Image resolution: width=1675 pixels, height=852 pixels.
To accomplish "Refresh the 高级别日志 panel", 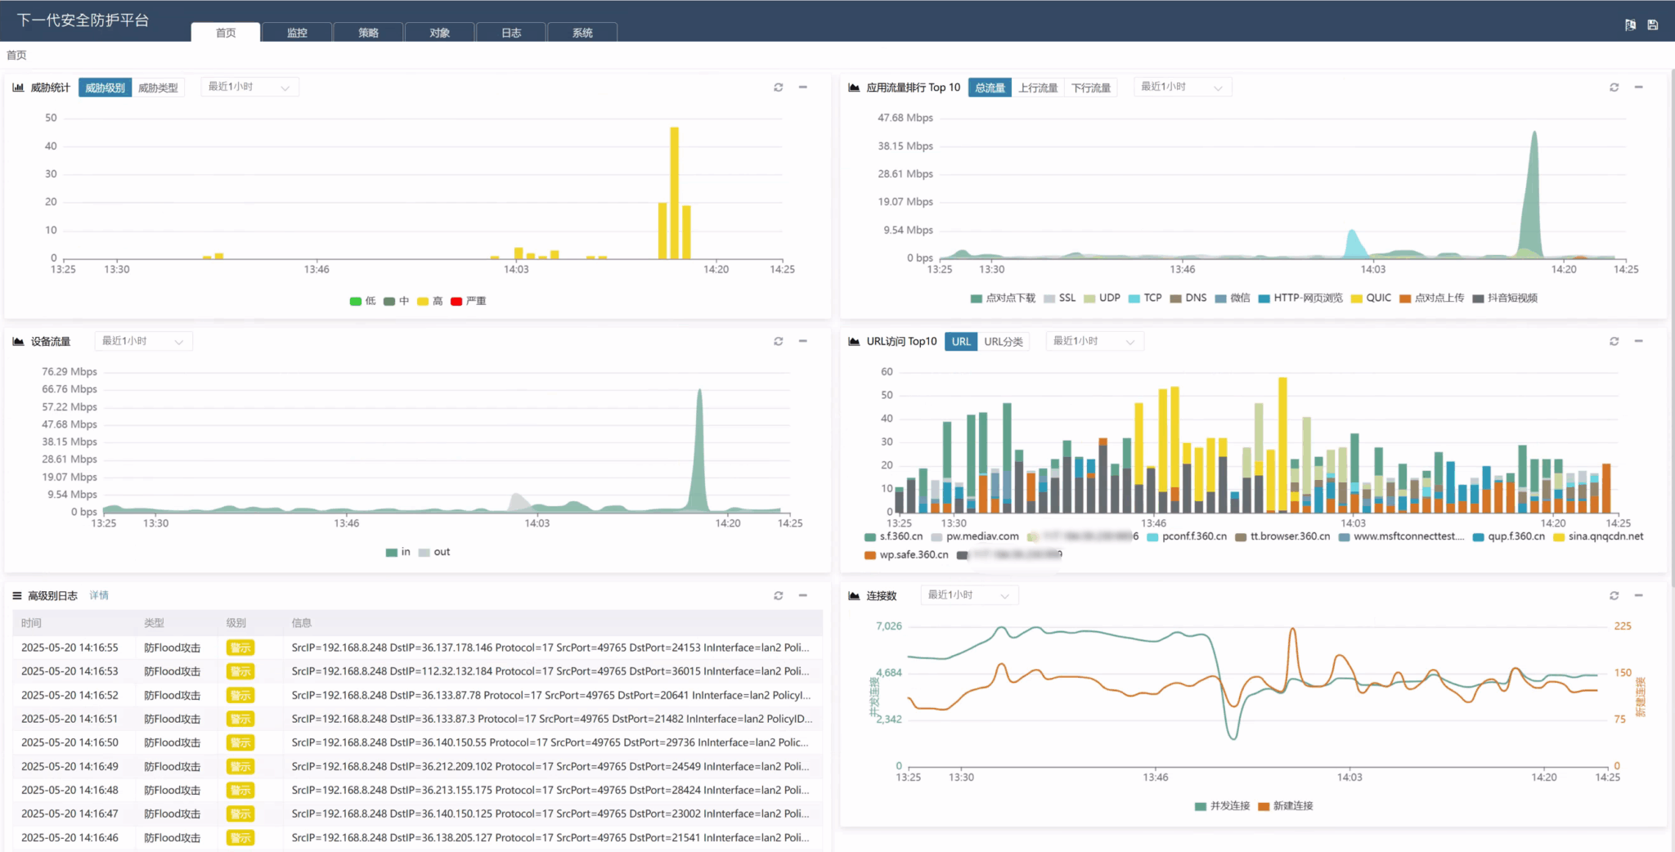I will [x=779, y=595].
